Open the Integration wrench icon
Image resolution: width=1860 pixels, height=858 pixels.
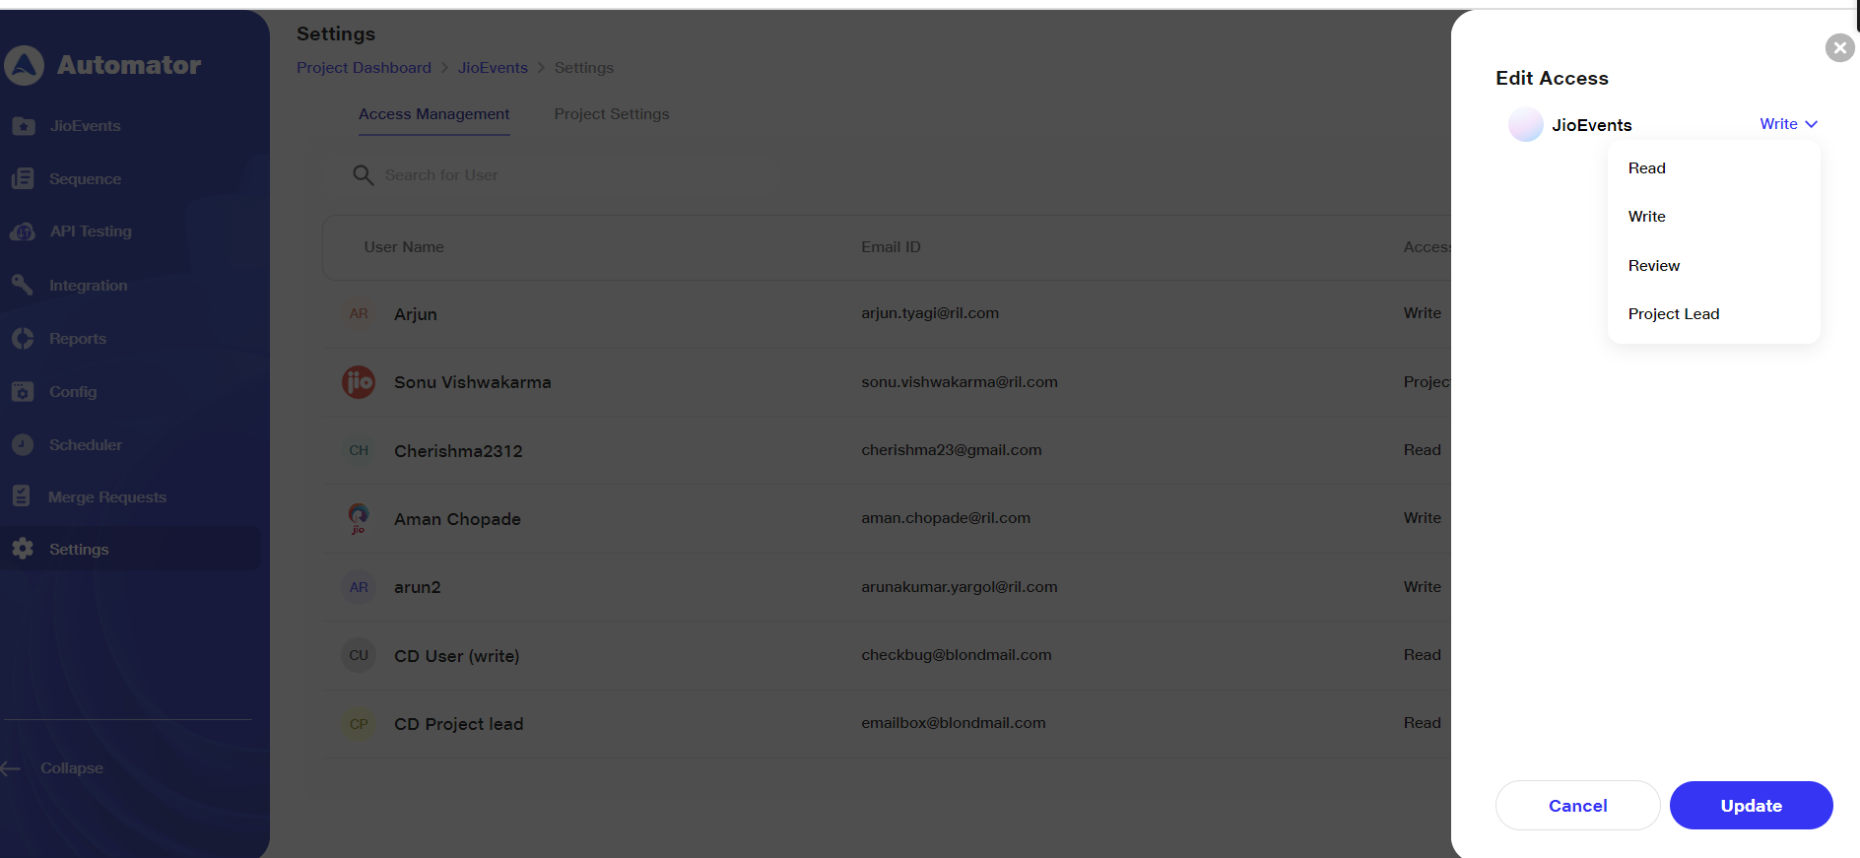coord(23,285)
